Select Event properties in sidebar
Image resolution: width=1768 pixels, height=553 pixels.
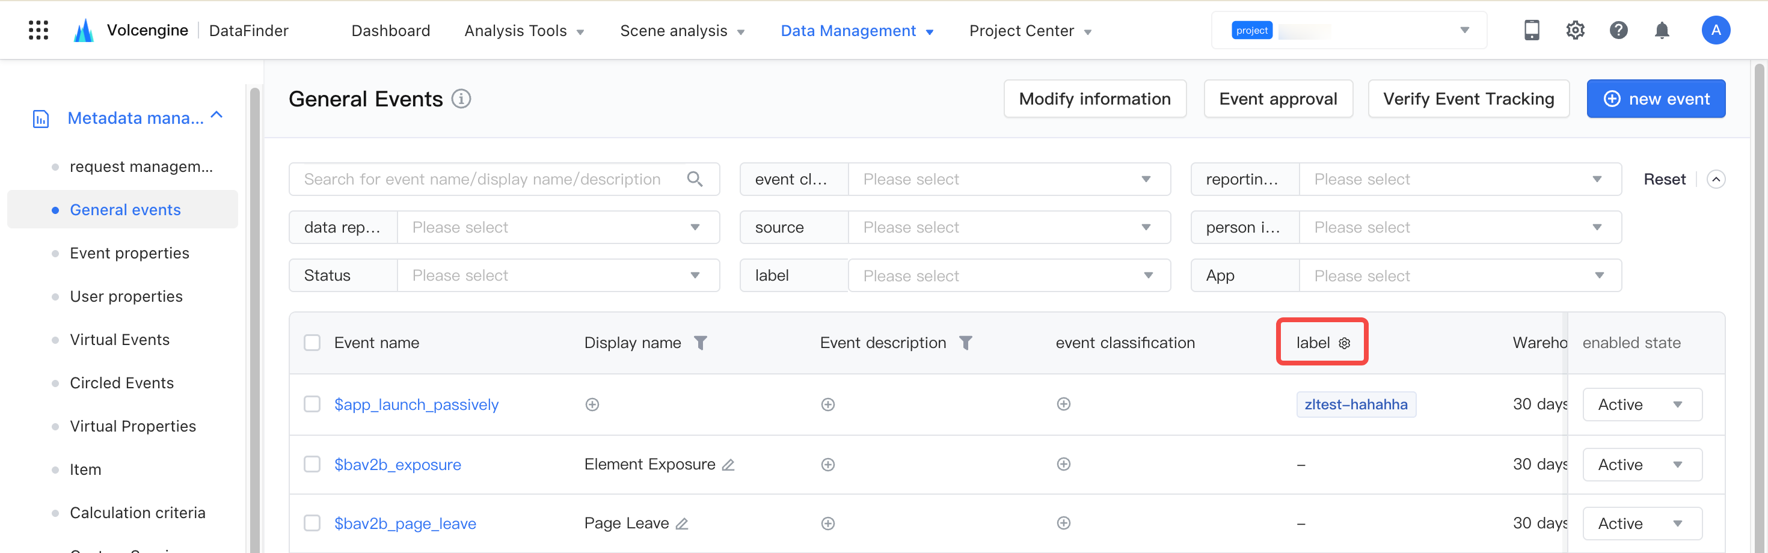tap(129, 253)
